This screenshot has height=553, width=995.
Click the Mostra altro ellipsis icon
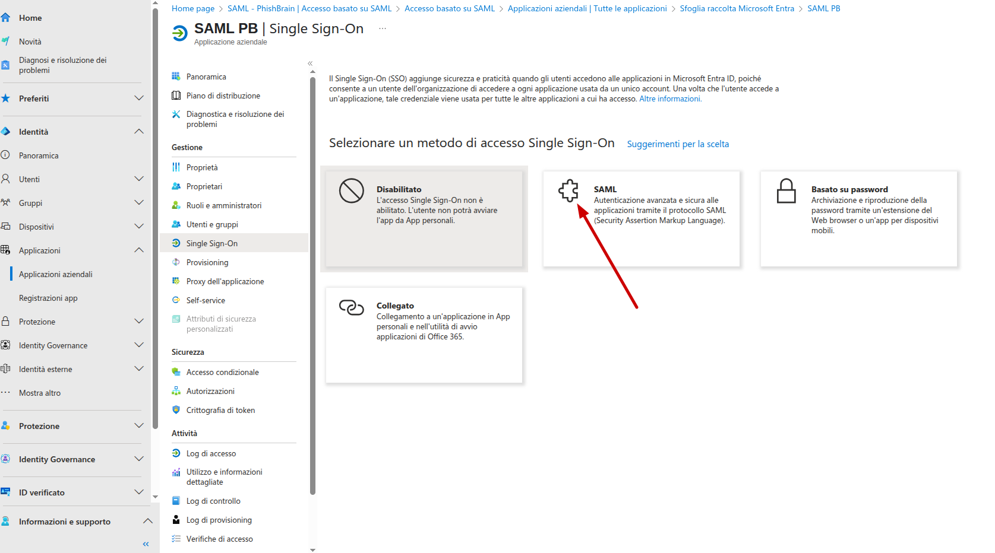[5, 393]
